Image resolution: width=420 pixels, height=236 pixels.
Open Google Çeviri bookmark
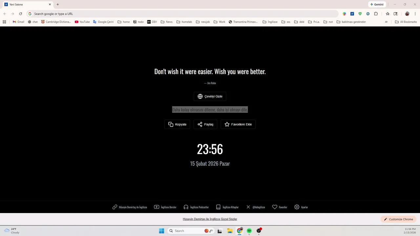[x=103, y=22]
